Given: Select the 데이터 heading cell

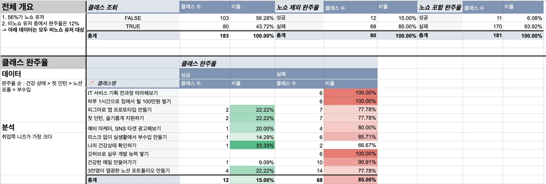Looking at the screenshot, I should (43, 74).
